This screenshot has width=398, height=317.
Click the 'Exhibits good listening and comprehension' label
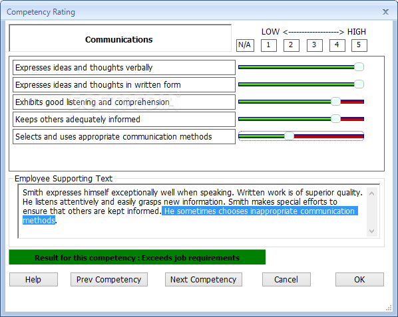[x=124, y=102]
